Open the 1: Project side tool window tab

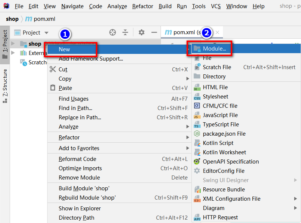pyautogui.click(x=5, y=45)
